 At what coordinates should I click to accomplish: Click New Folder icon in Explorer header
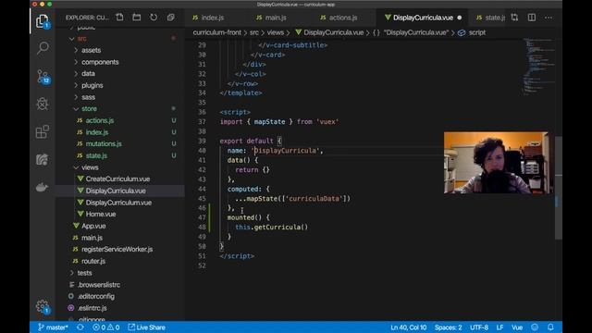pyautogui.click(x=137, y=18)
